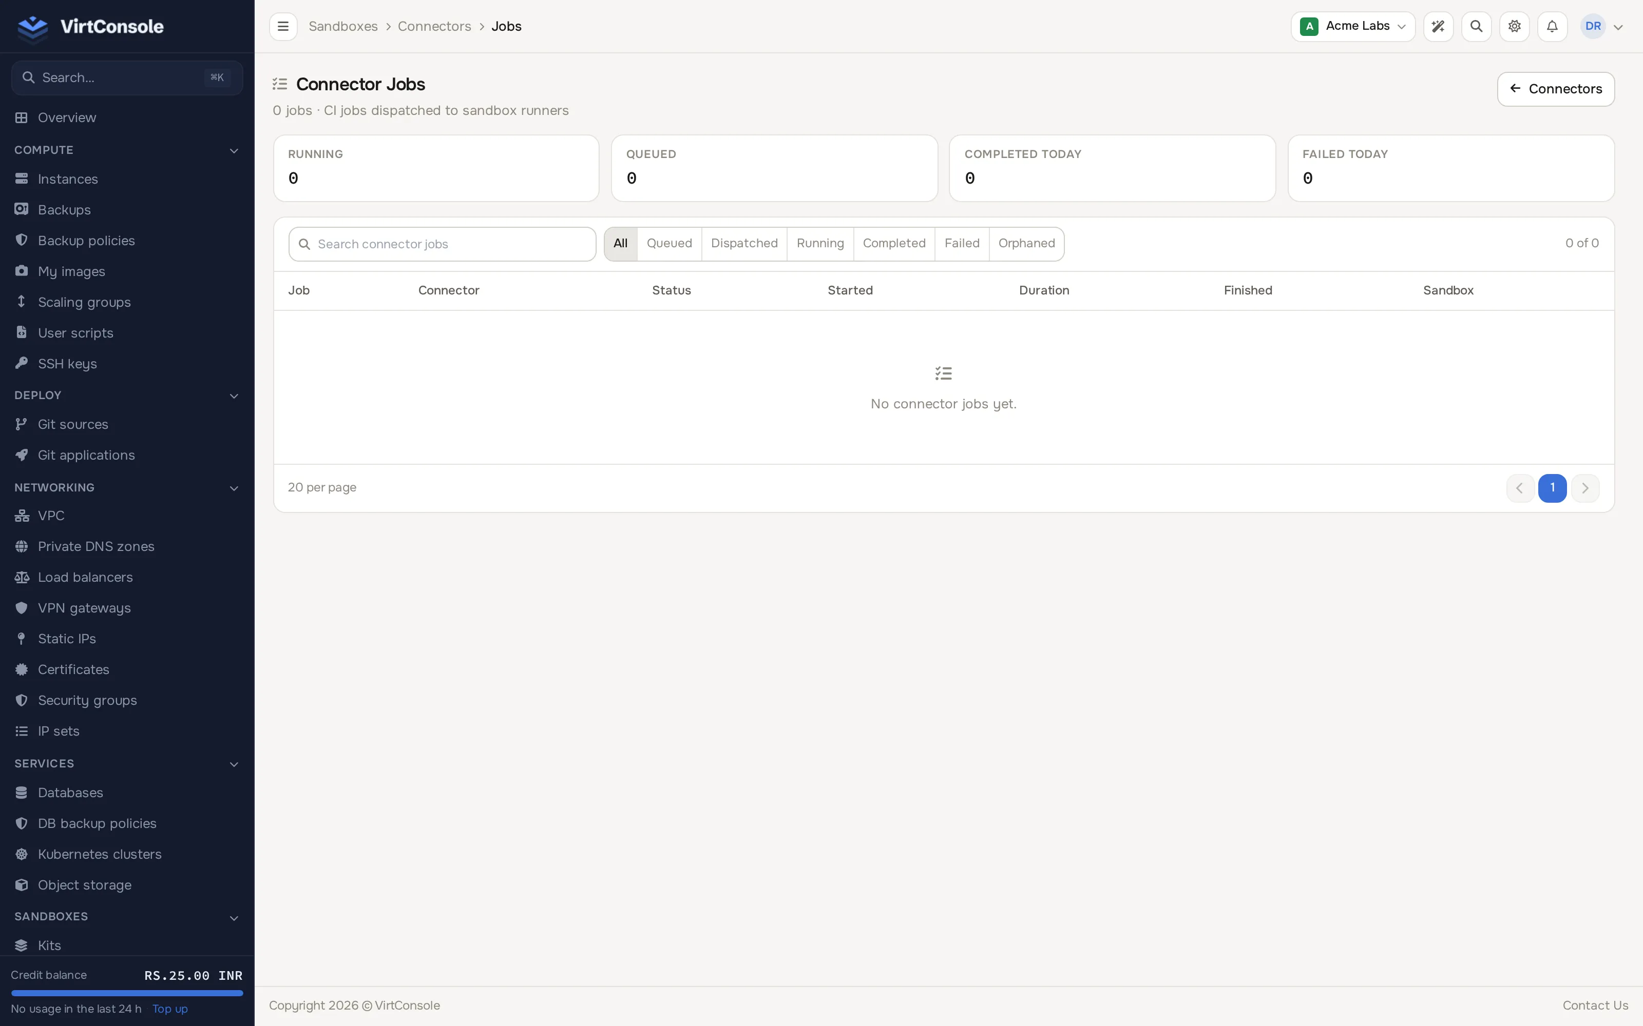Go to Connectors breadcrumb
The image size is (1643, 1026).
(434, 27)
